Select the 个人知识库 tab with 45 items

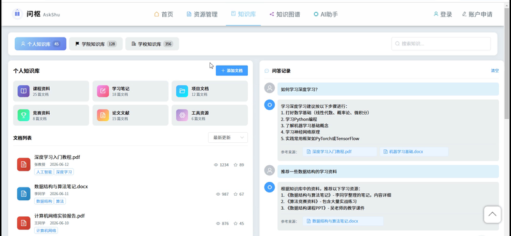point(40,44)
